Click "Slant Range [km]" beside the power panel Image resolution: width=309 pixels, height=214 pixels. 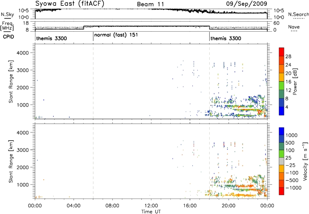(x=11, y=82)
